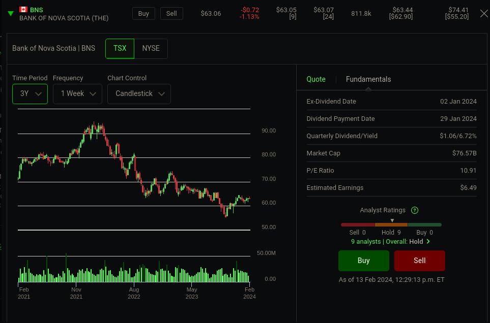
Task: Click the large red Sell button
Action: (x=420, y=261)
